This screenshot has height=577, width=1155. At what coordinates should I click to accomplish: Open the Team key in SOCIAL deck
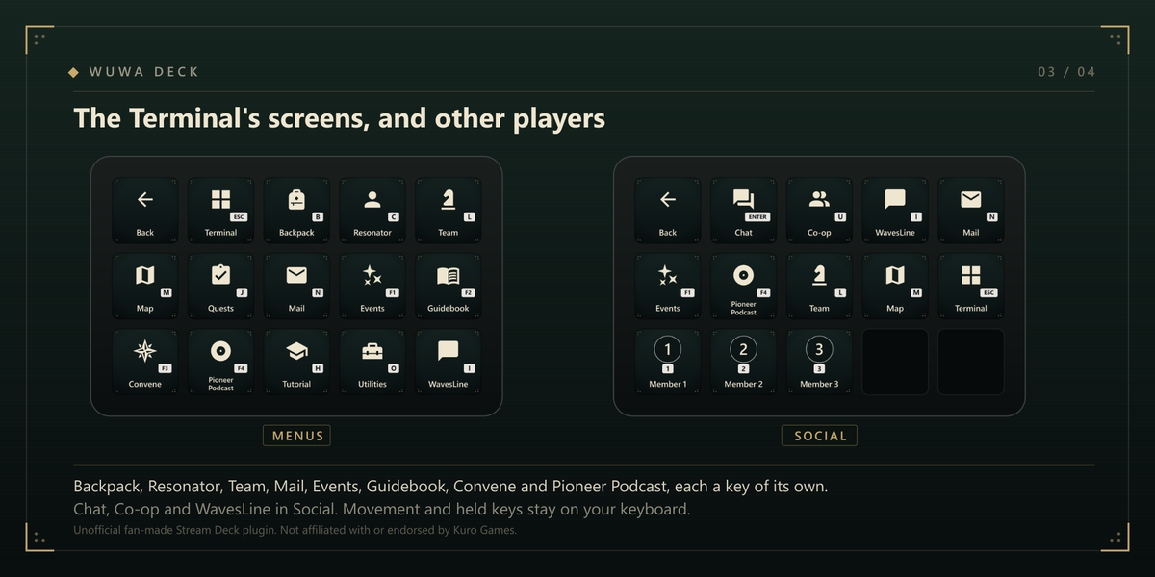coord(819,286)
